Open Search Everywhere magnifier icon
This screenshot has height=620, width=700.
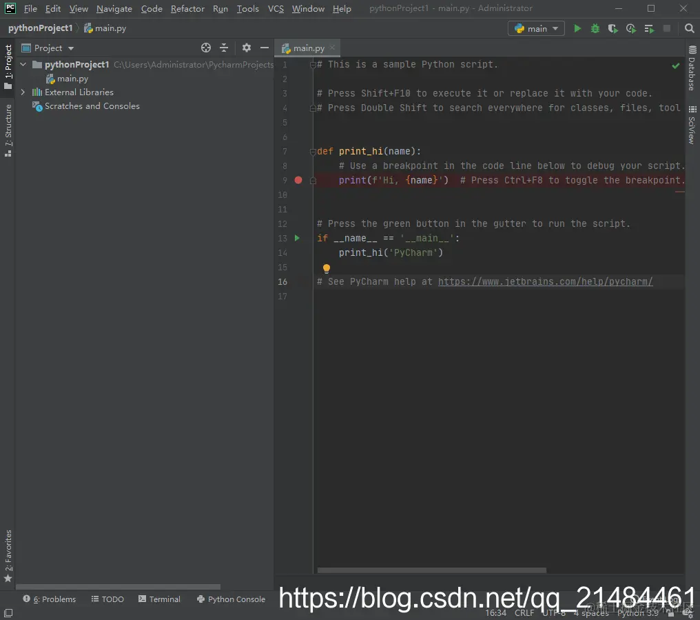pos(689,28)
